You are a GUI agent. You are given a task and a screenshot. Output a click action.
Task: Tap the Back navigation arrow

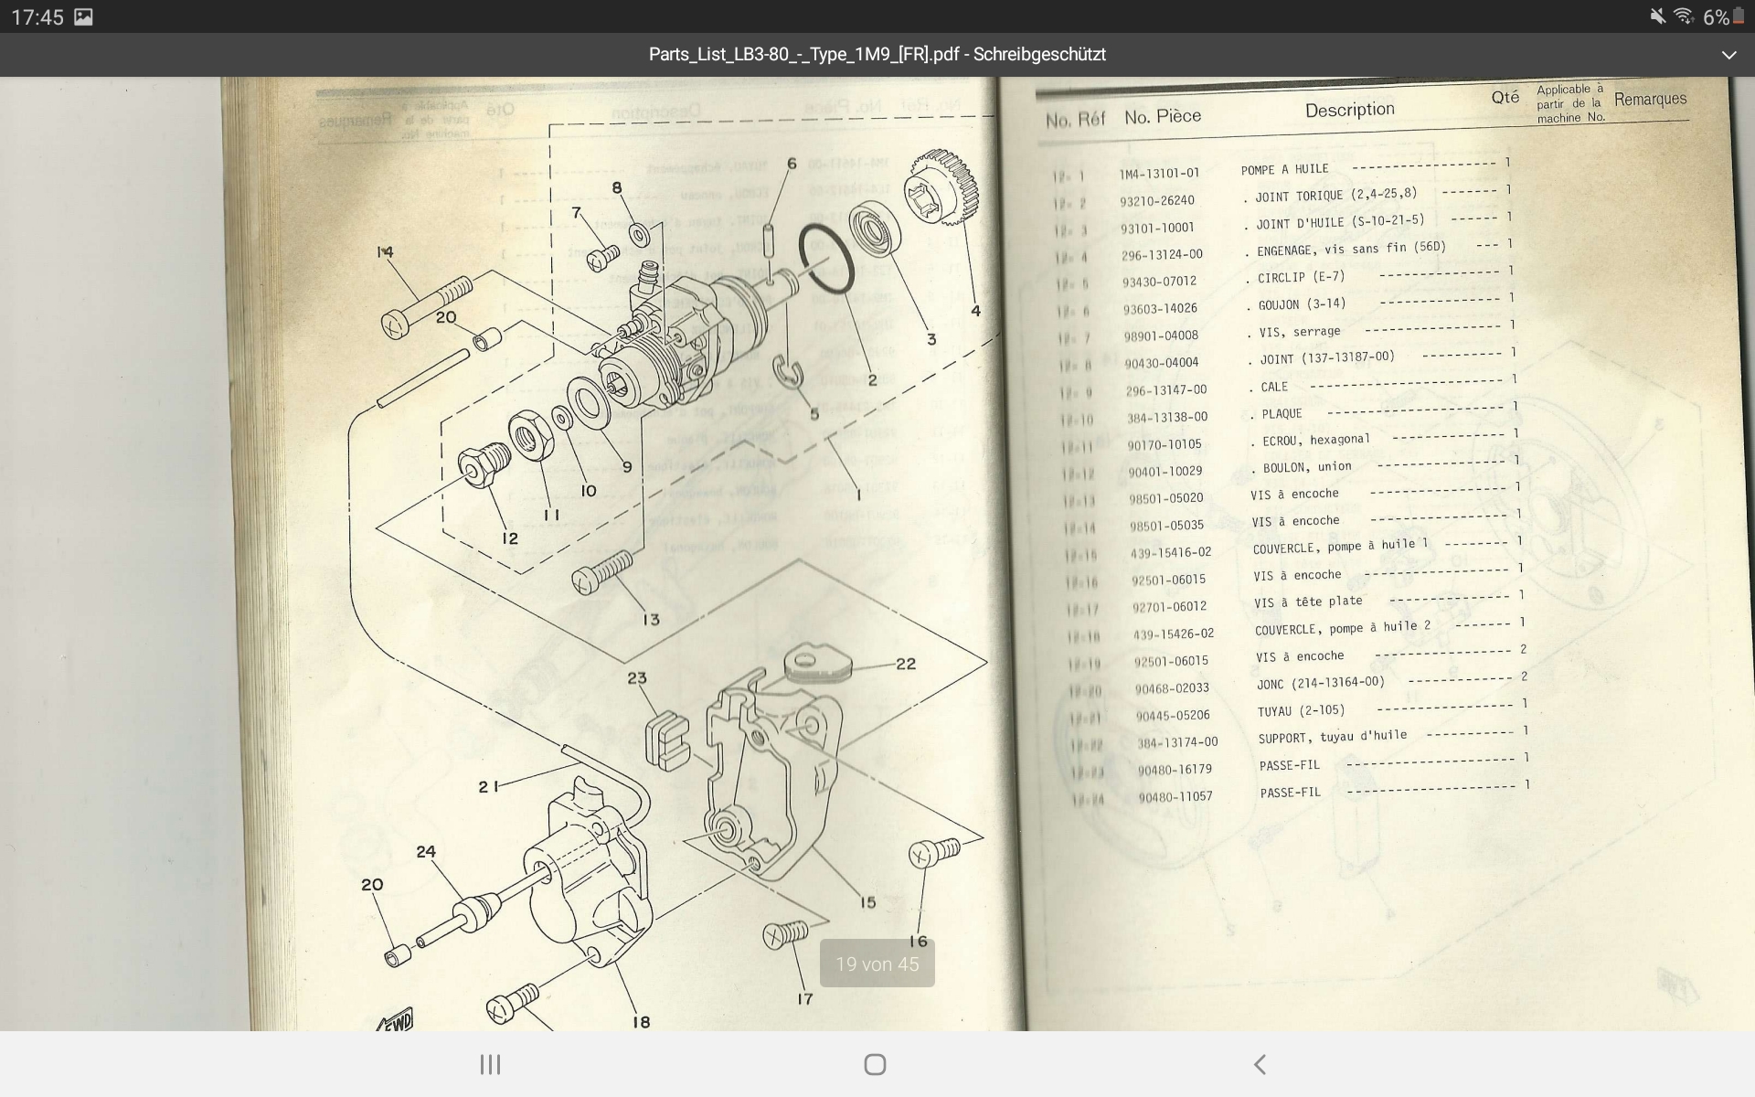pyautogui.click(x=1260, y=1064)
